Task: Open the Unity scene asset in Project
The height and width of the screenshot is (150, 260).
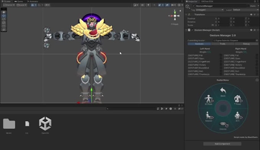Action: (x=45, y=123)
